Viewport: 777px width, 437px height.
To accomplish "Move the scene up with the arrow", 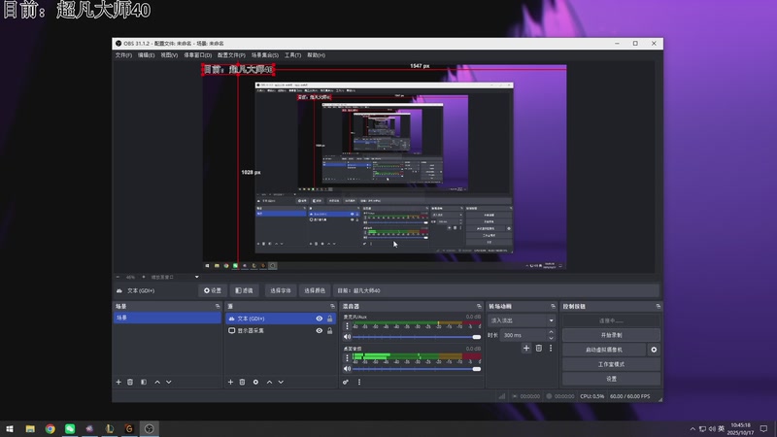I will 157,382.
